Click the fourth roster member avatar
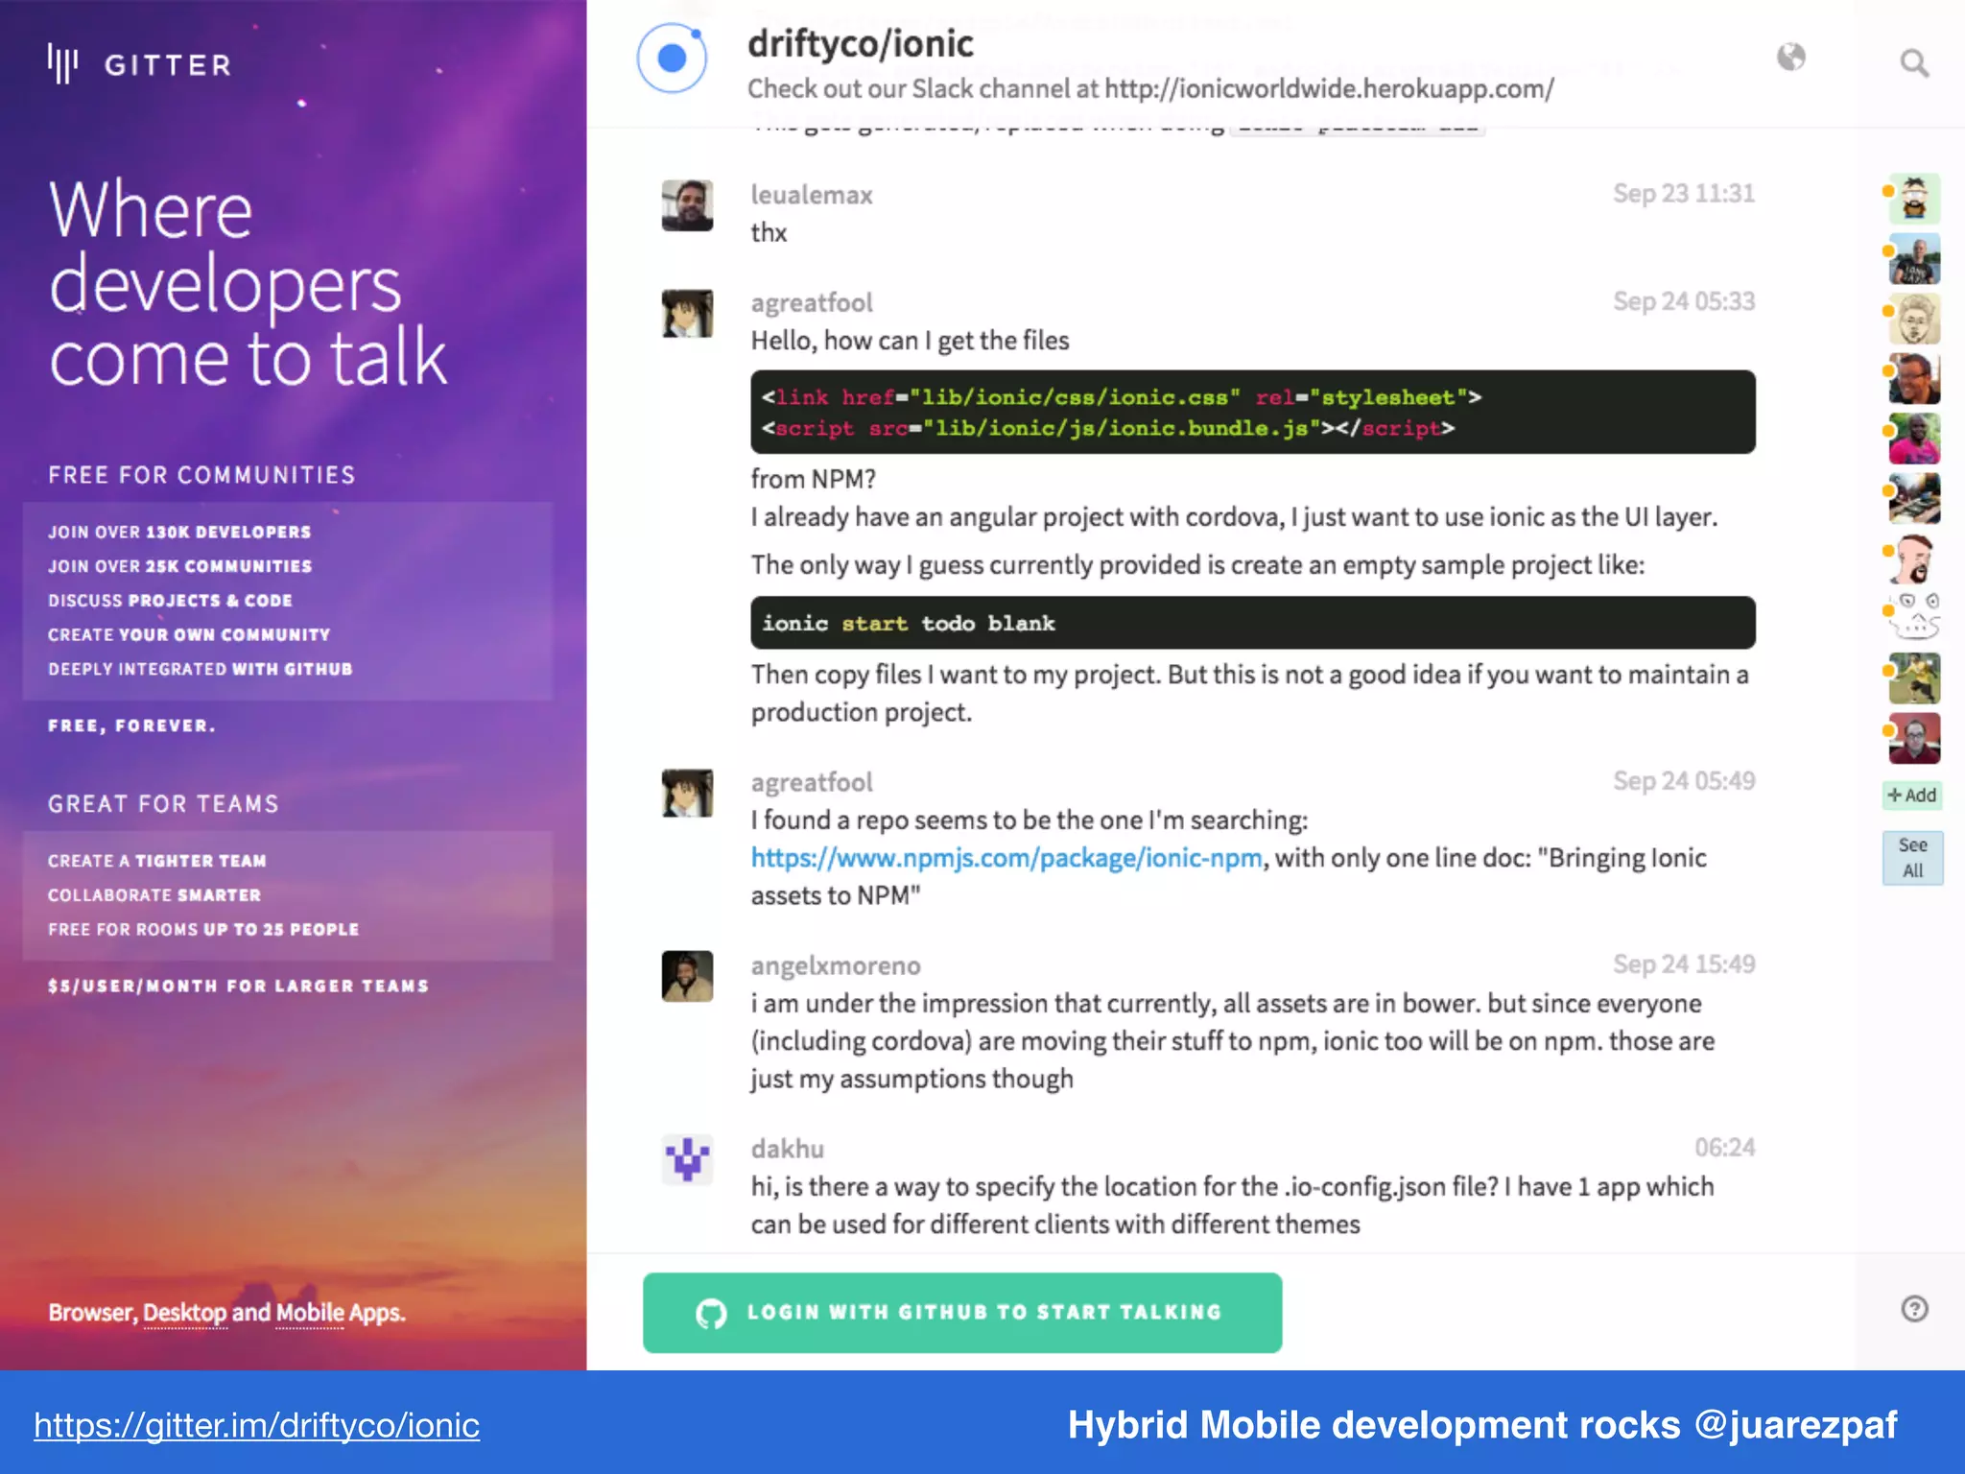1965x1474 pixels. click(1914, 379)
